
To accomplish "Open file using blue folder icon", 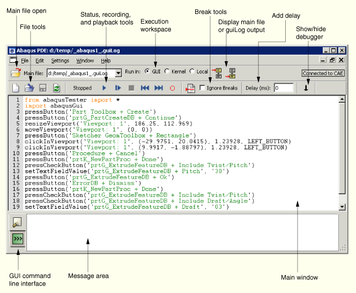I will pos(29,88).
